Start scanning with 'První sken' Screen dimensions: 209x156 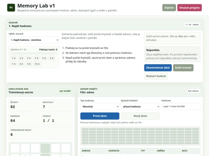pyautogui.click(x=100, y=116)
